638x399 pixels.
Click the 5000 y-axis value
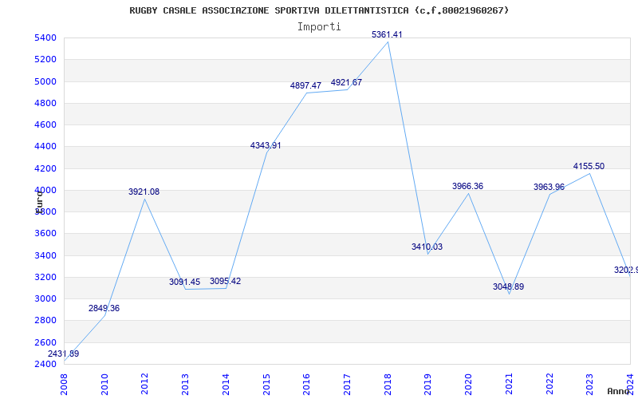click(45, 82)
